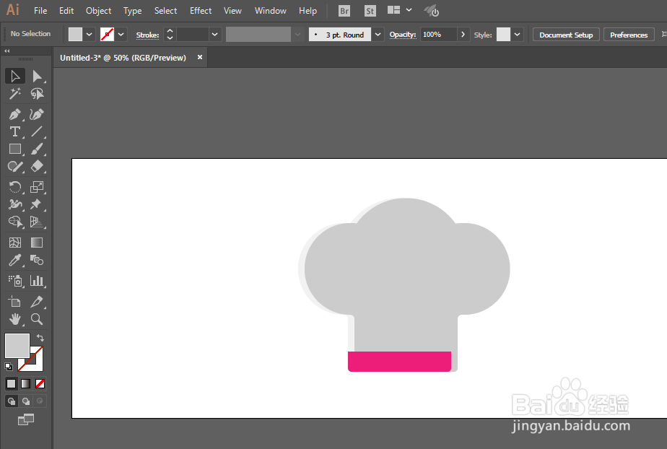Enable Draw Normal mode
The width and height of the screenshot is (667, 449).
tap(12, 401)
